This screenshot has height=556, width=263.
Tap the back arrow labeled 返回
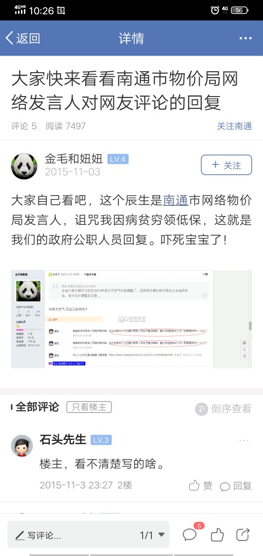click(22, 39)
